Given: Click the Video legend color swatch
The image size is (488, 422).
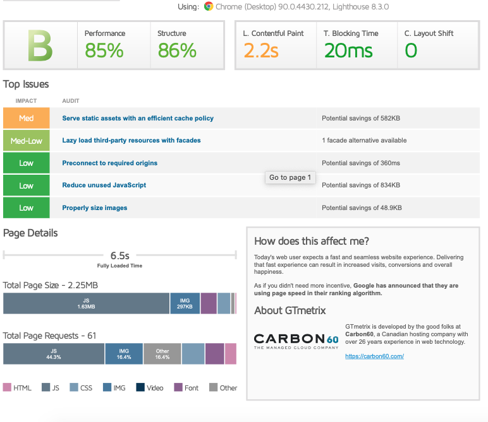Looking at the screenshot, I should (x=140, y=387).
